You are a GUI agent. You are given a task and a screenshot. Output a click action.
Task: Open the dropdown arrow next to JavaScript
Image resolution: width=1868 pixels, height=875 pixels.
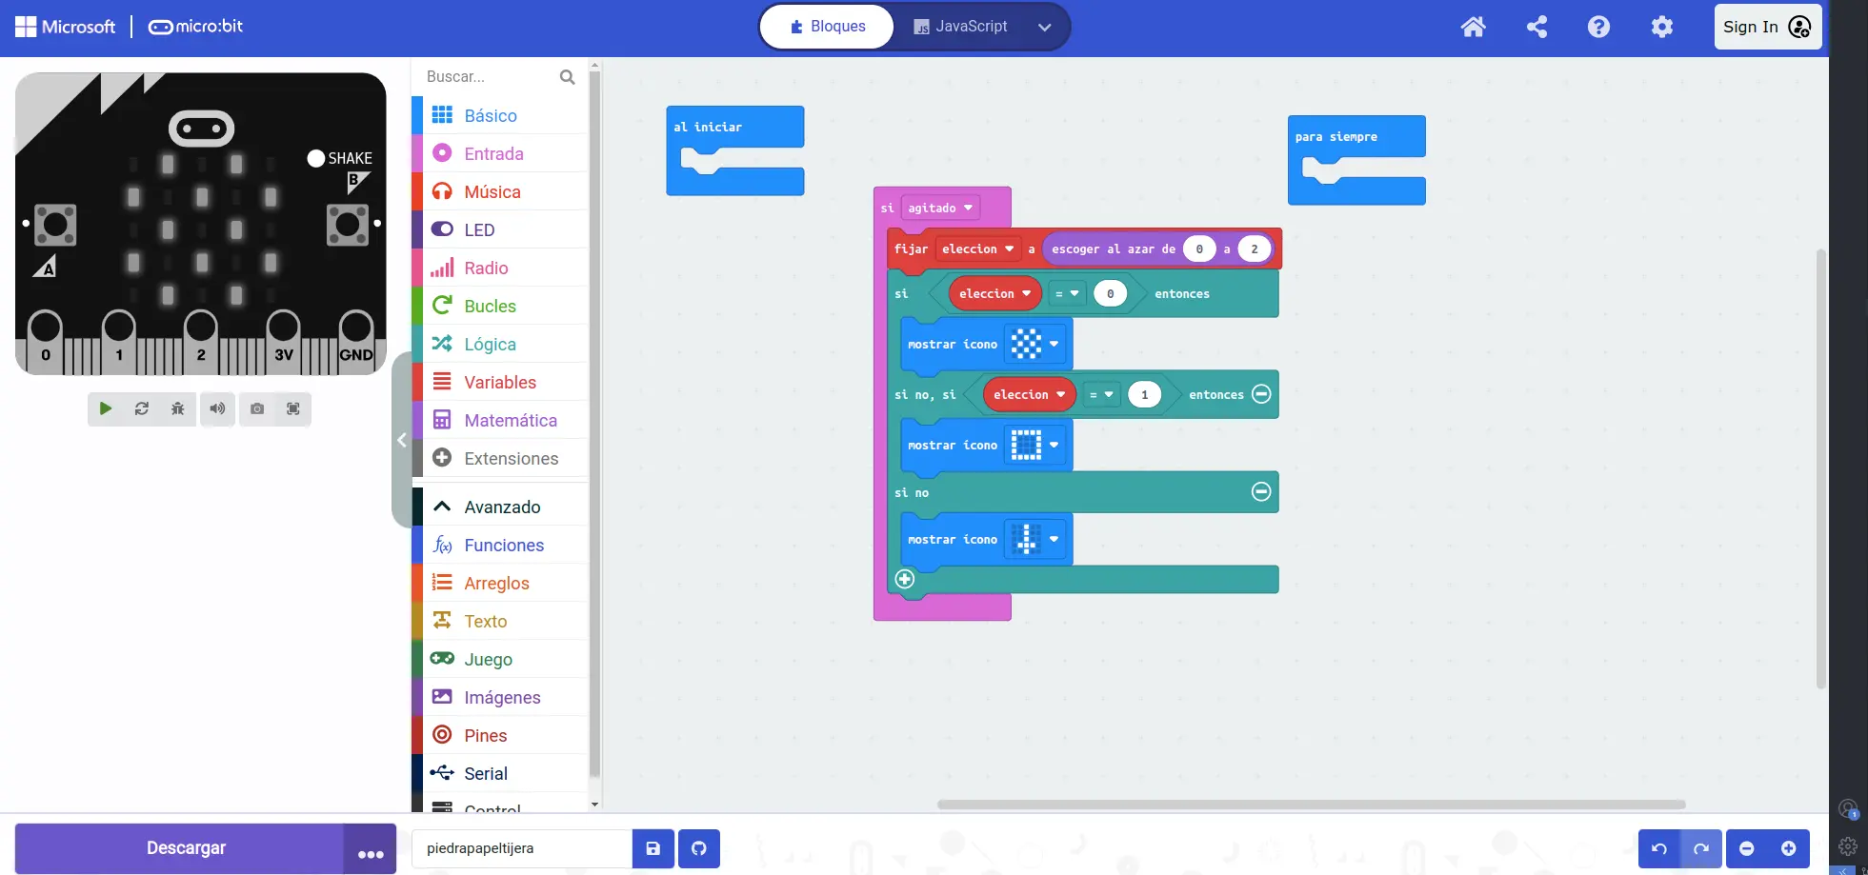(1044, 27)
